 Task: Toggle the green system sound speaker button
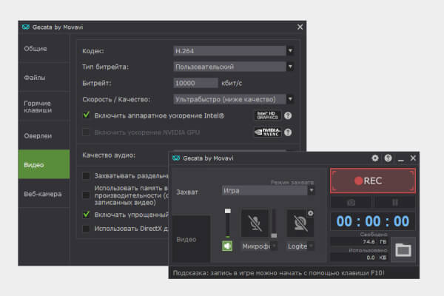tap(227, 246)
